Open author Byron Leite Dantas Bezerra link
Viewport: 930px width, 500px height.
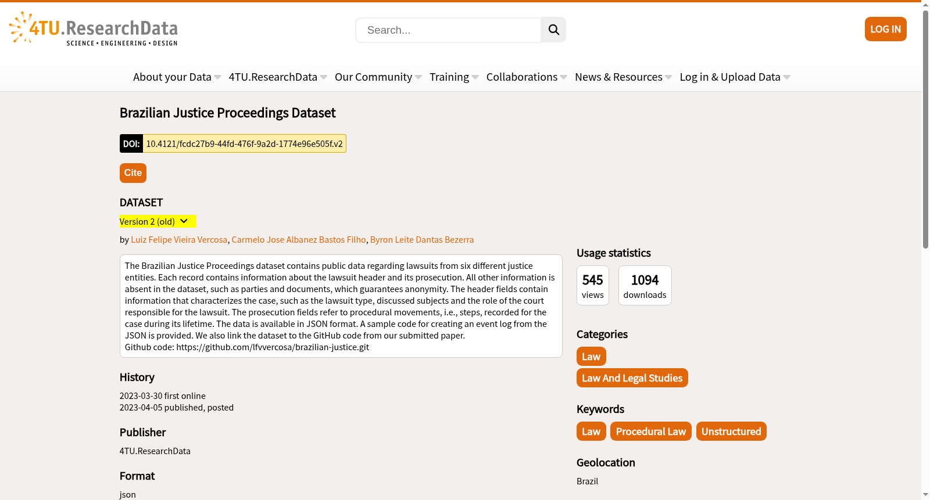[422, 240]
